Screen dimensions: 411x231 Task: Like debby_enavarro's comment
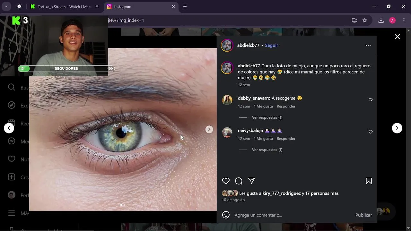(371, 100)
